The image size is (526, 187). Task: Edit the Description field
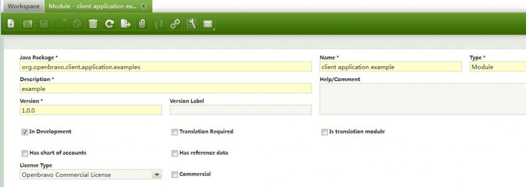coord(166,89)
